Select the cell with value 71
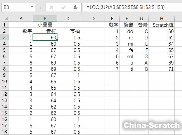The height and width of the screenshot is (135, 182). [161, 69]
